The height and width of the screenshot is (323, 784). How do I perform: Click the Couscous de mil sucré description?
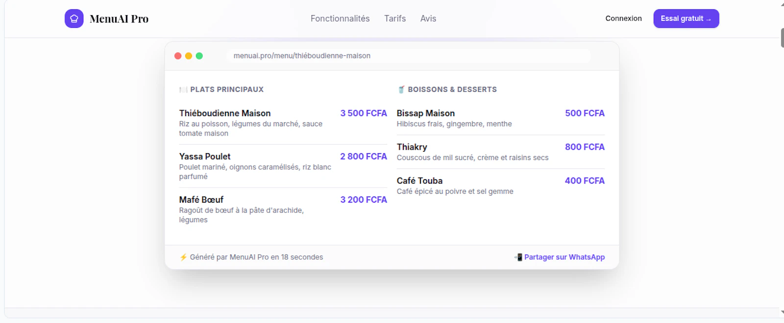[473, 158]
